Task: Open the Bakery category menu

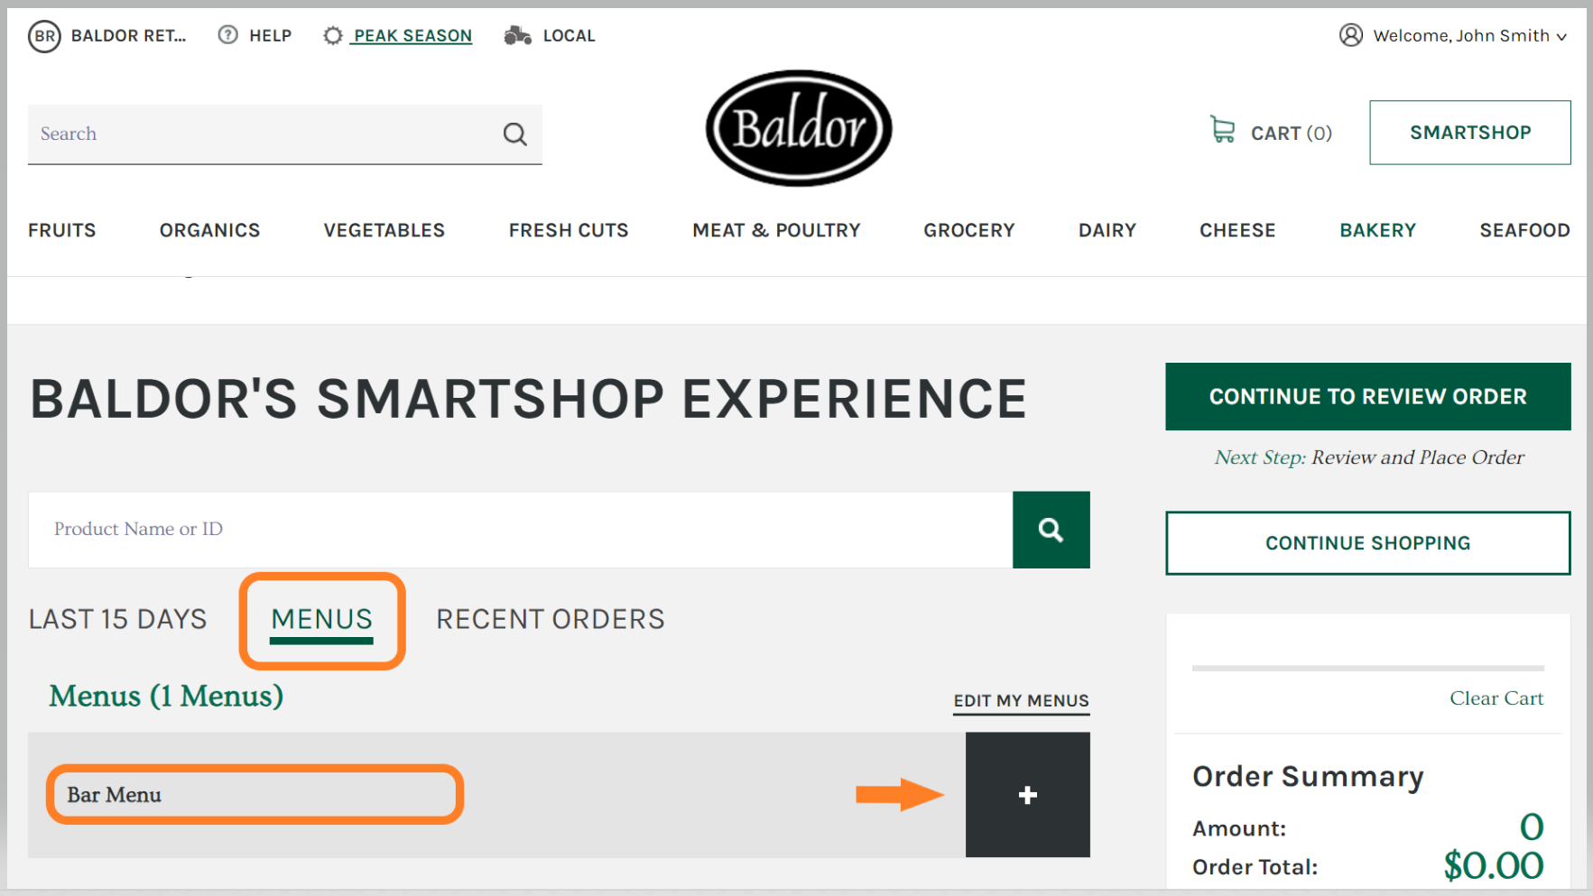Action: 1377,230
